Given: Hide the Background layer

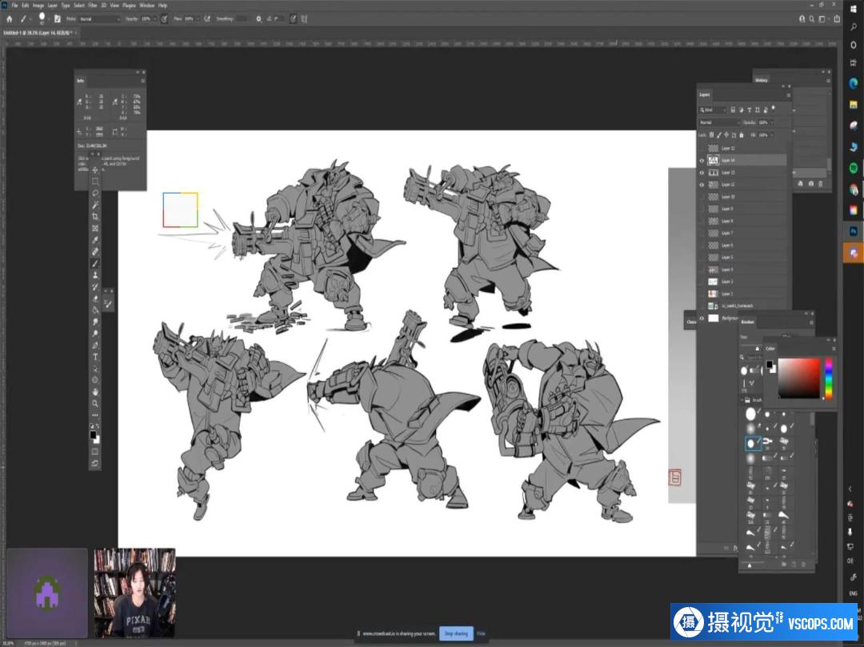Looking at the screenshot, I should pyautogui.click(x=702, y=318).
